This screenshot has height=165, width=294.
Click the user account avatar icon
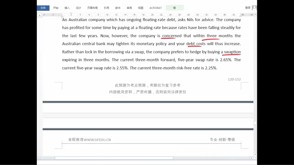click(x=254, y=8)
